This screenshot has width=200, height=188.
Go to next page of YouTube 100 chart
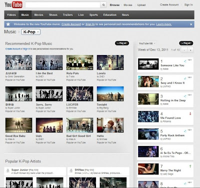click(190, 50)
